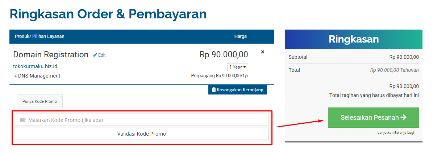The width and height of the screenshot is (433, 154).
Task: Click the Harga column header
Action: (x=241, y=36)
